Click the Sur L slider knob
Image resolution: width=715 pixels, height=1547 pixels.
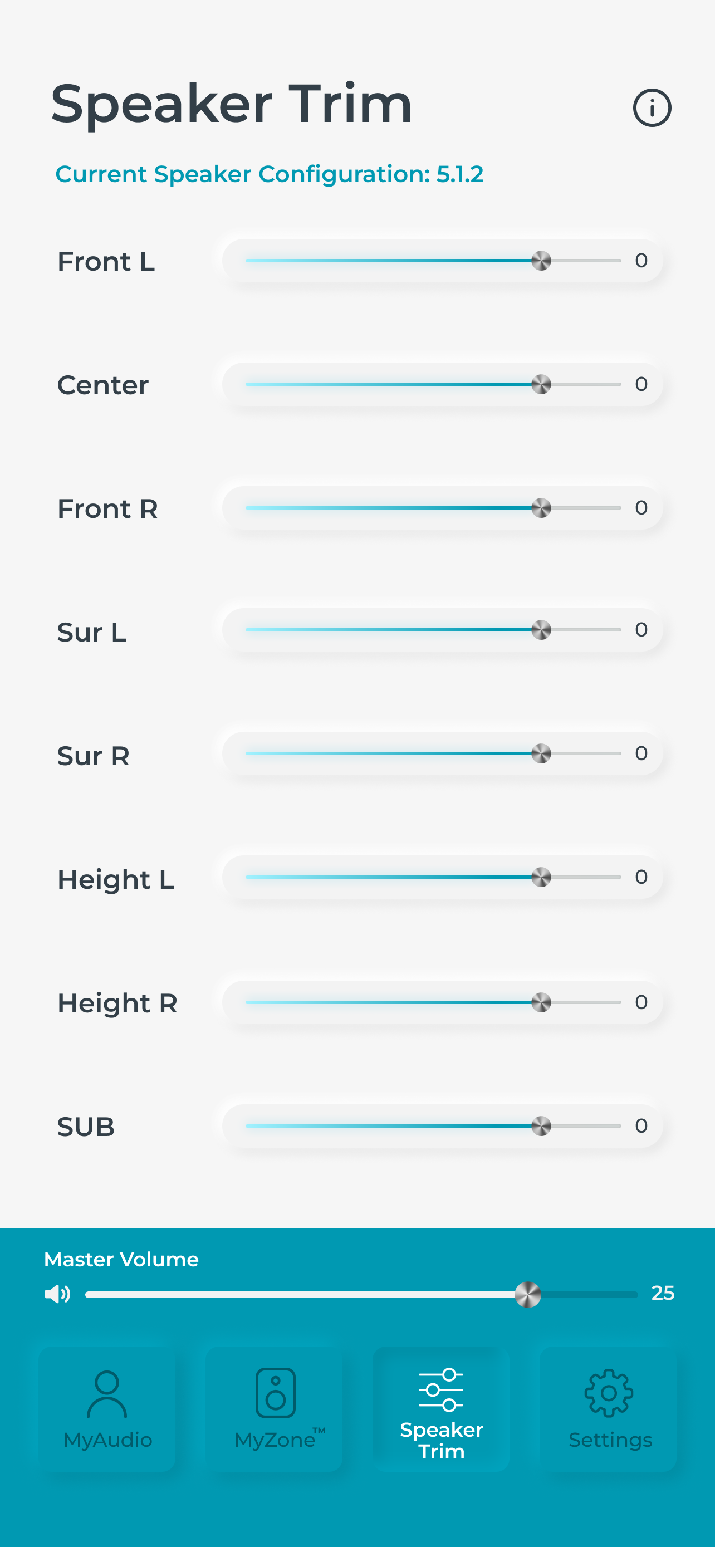pos(541,630)
